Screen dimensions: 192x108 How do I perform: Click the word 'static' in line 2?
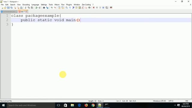click(45, 20)
